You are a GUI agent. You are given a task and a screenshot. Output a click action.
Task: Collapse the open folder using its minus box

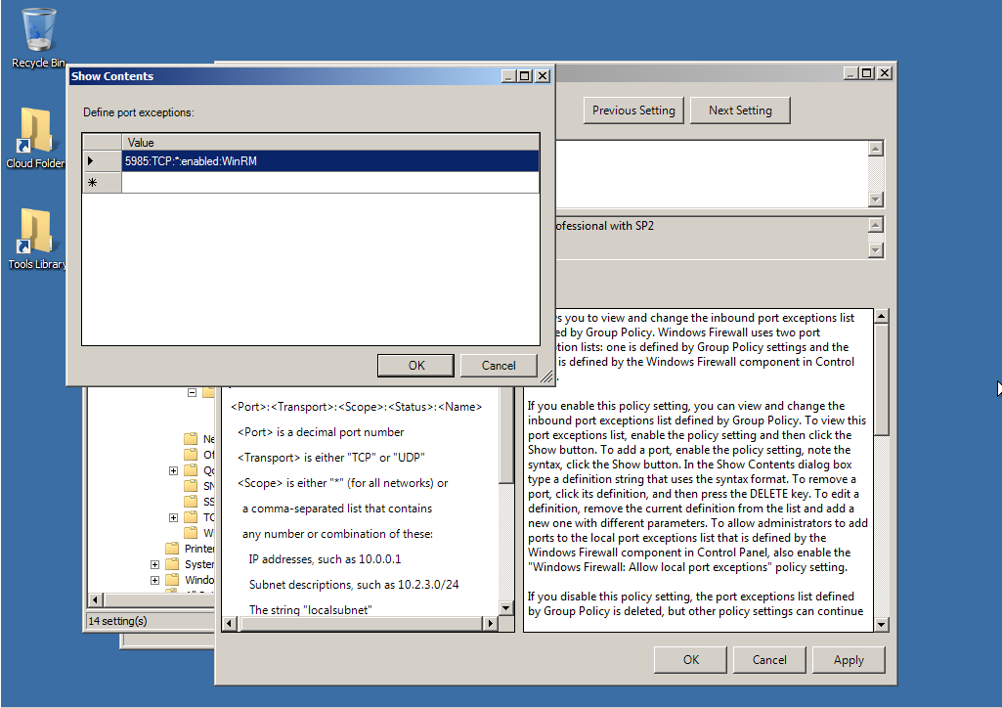192,392
